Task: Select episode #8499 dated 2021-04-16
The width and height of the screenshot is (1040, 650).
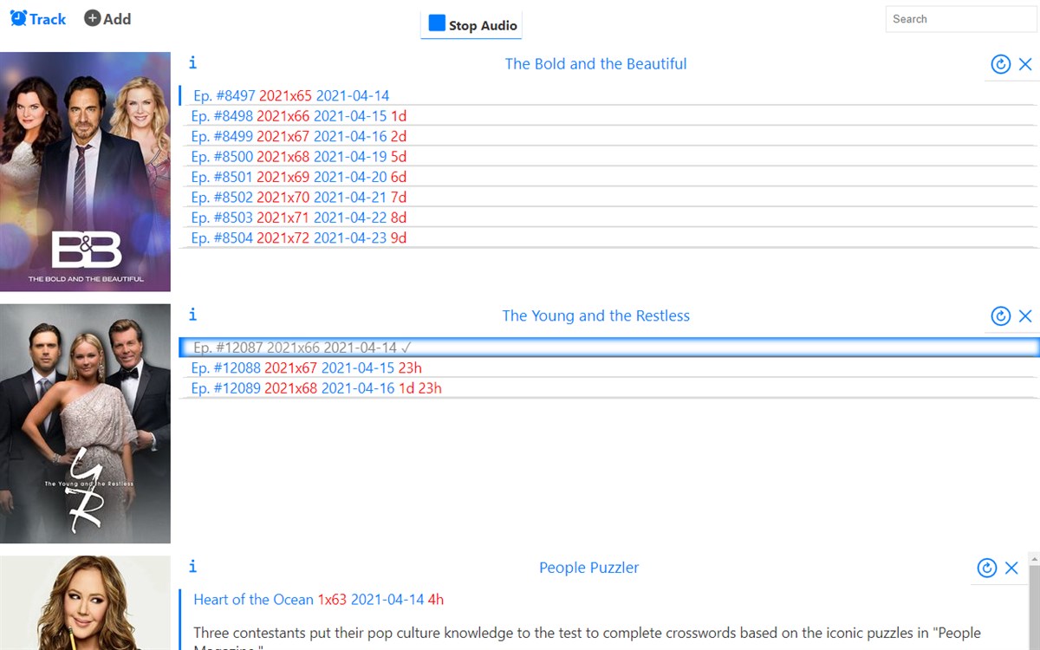Action: pyautogui.click(x=608, y=136)
